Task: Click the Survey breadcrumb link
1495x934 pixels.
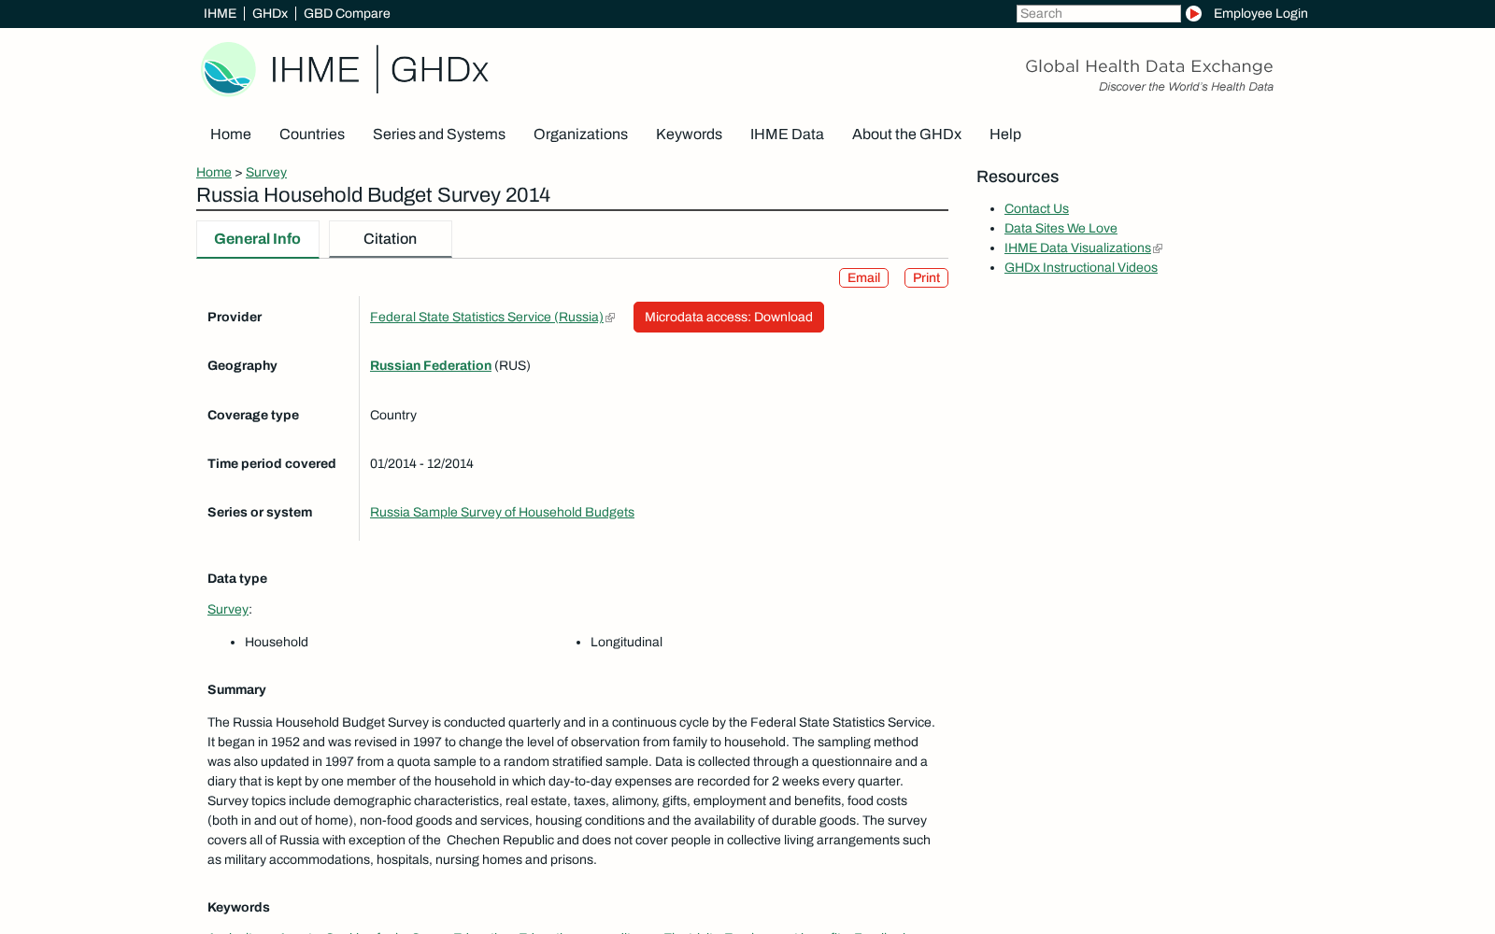Action: click(x=266, y=172)
